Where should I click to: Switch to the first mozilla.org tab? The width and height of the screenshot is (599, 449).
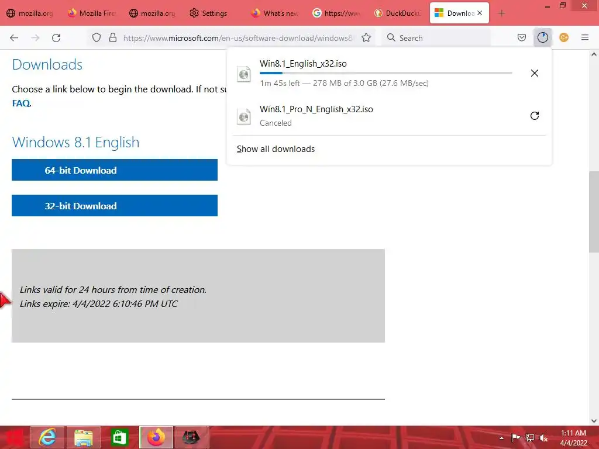[30, 13]
